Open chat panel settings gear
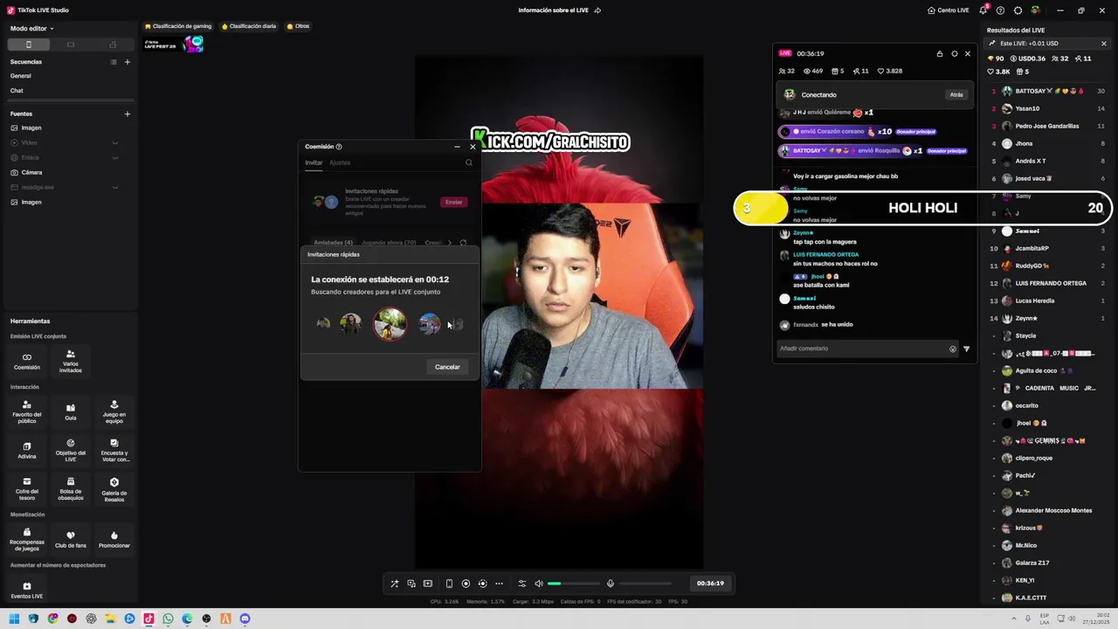The width and height of the screenshot is (1118, 629). [x=954, y=53]
